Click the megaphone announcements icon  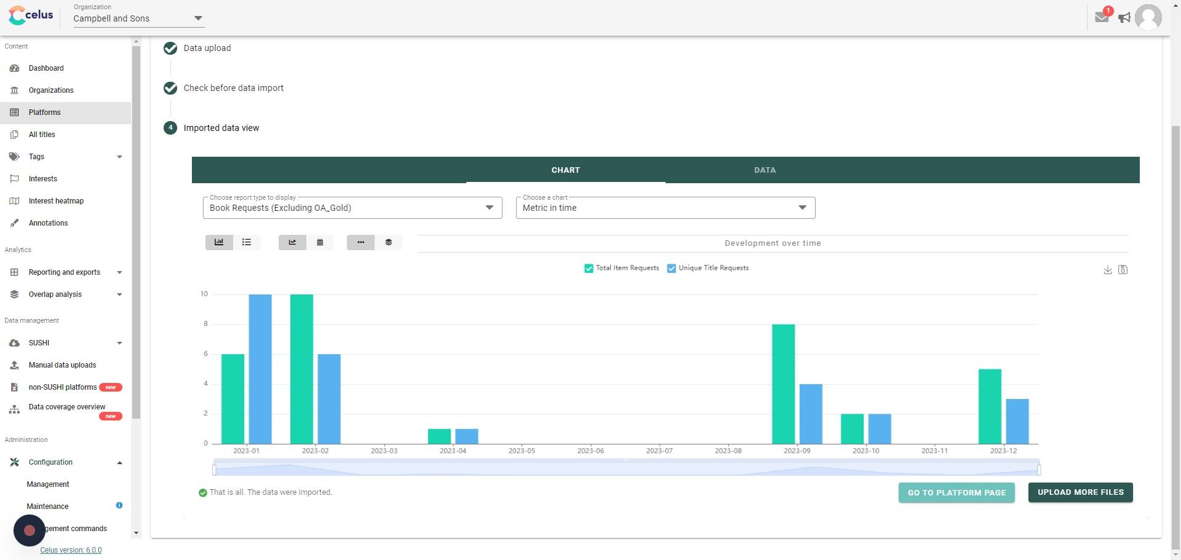click(1124, 18)
